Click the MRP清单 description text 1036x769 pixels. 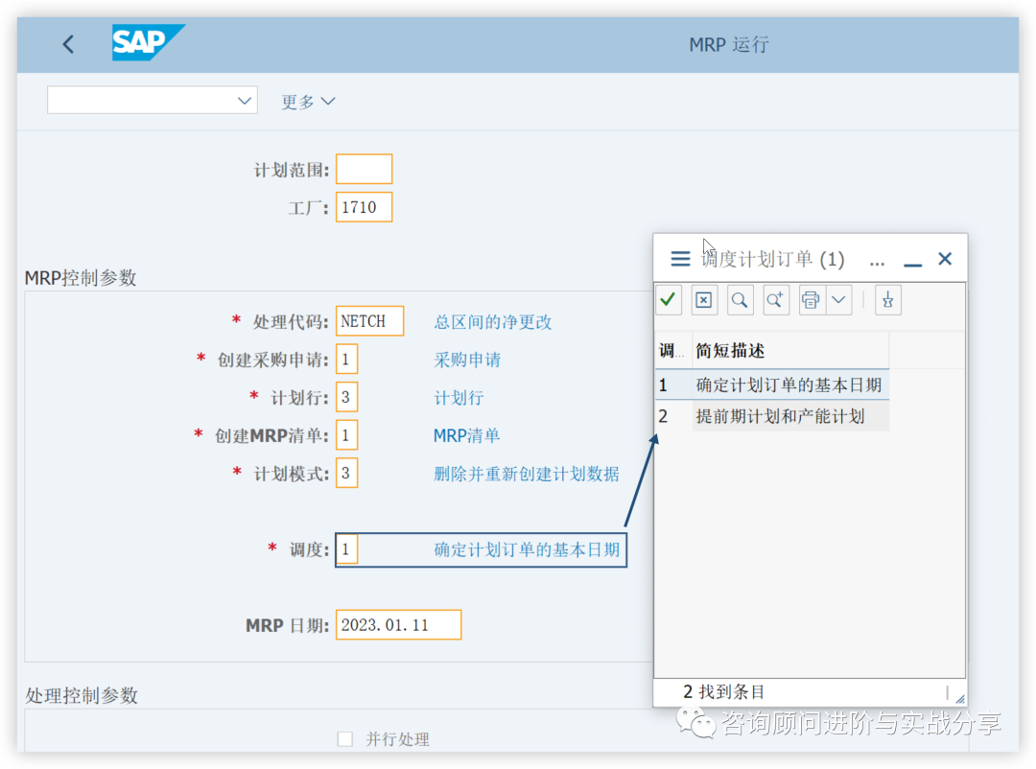click(x=466, y=435)
